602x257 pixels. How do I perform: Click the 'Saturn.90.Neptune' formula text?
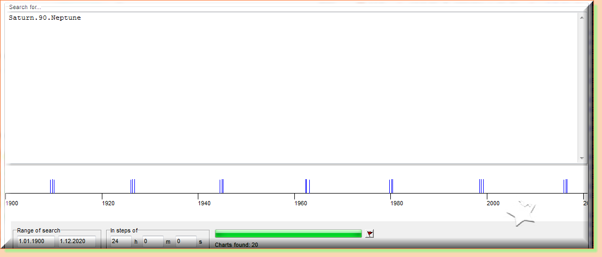[x=45, y=18]
